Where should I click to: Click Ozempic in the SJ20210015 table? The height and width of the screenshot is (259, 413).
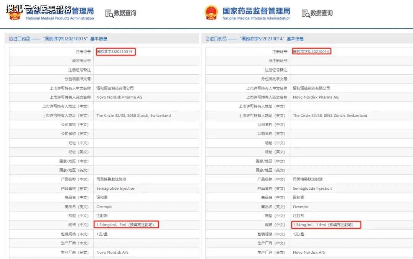tap(104, 207)
